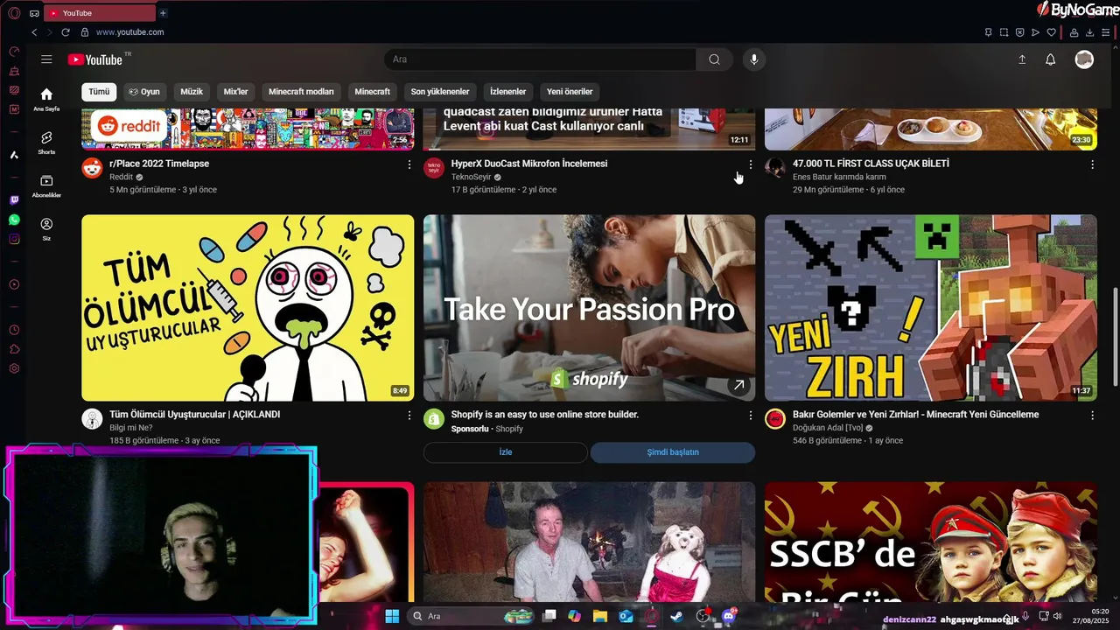Open Tüm Ölümcül Uyuşturucular video thumbnail

pyautogui.click(x=248, y=308)
